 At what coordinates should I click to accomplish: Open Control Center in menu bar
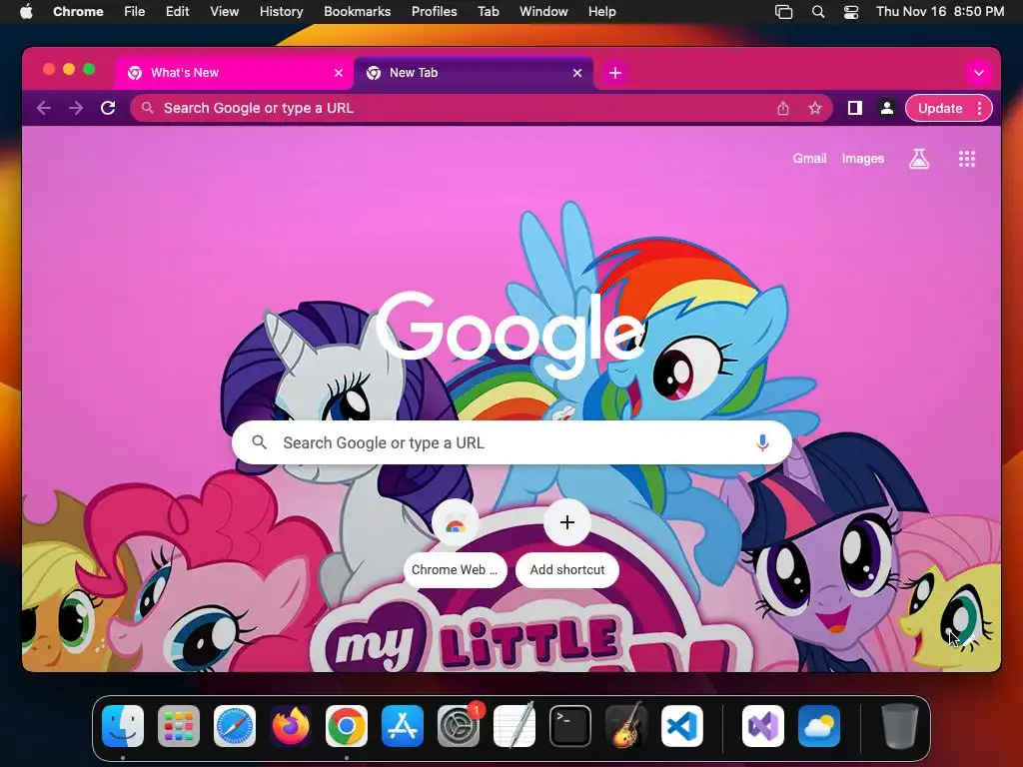pos(851,12)
